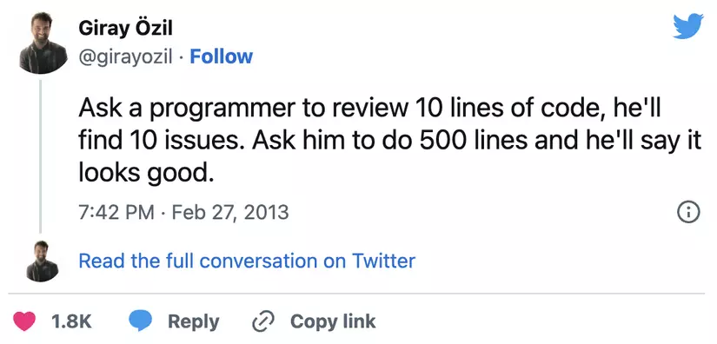This screenshot has height=344, width=717.
Task: Choose the Copy link text
Action: 333,321
